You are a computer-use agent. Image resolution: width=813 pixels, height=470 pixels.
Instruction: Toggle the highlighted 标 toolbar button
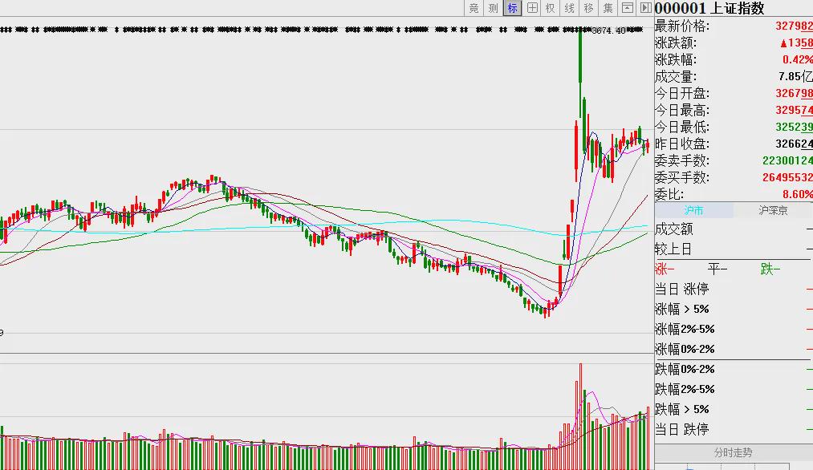(512, 8)
